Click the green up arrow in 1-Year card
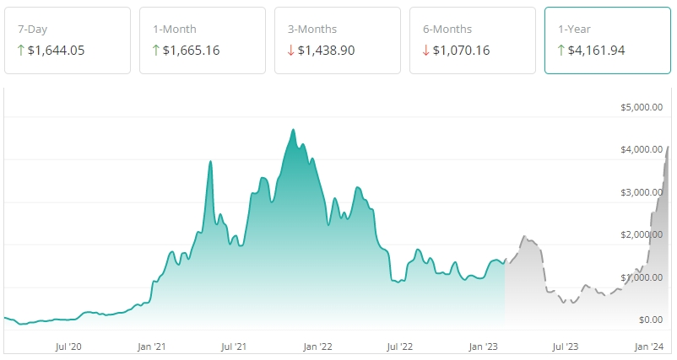 point(562,51)
